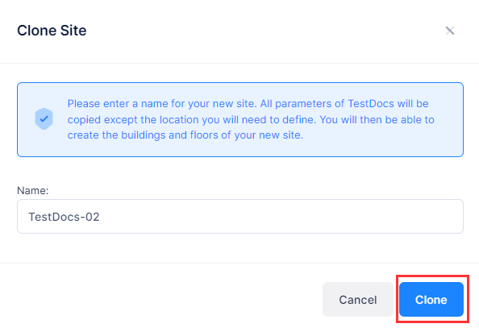The height and width of the screenshot is (332, 479).
Task: Click the banner line starting 'copied except the location'
Action: click(251, 119)
